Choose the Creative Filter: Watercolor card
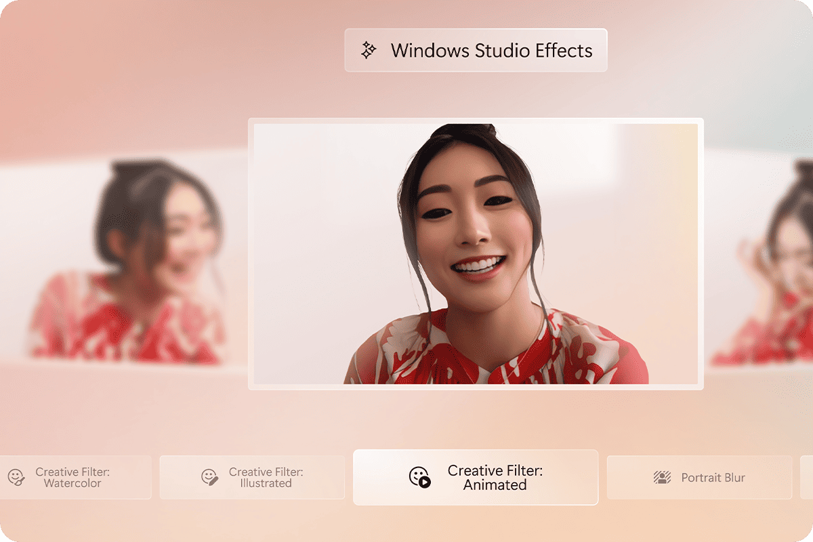Screen dimensions: 813x542 (x=75, y=478)
